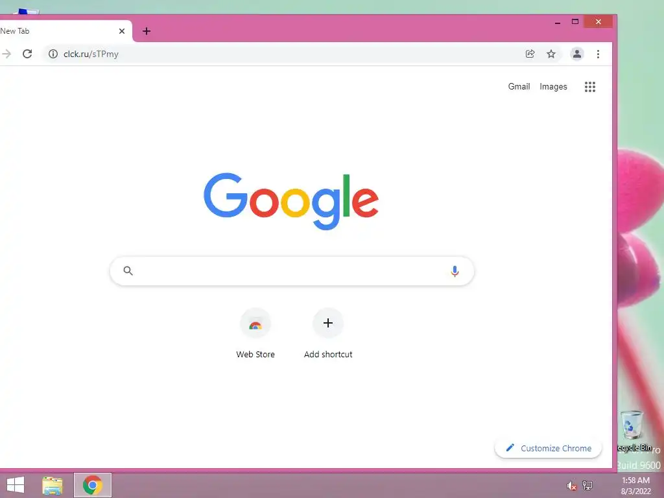Click the Add shortcut label
Image resolution: width=664 pixels, height=498 pixels.
tap(328, 355)
